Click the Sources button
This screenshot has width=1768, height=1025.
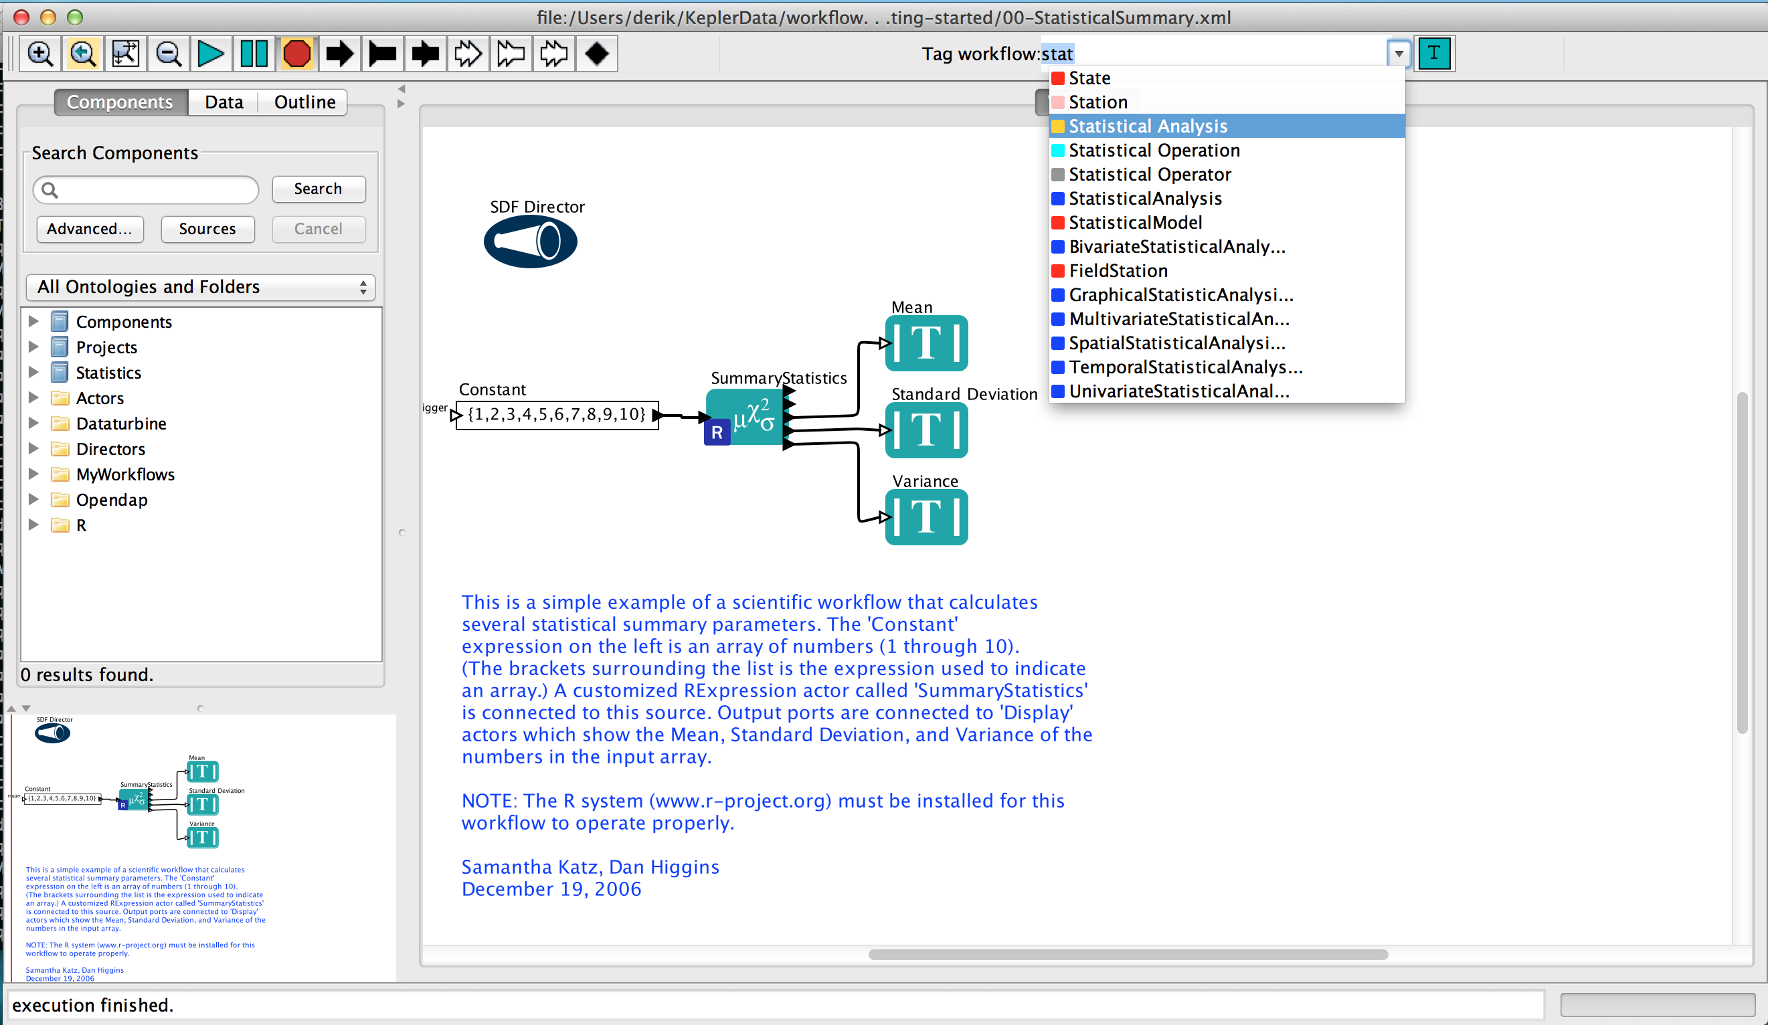207,229
